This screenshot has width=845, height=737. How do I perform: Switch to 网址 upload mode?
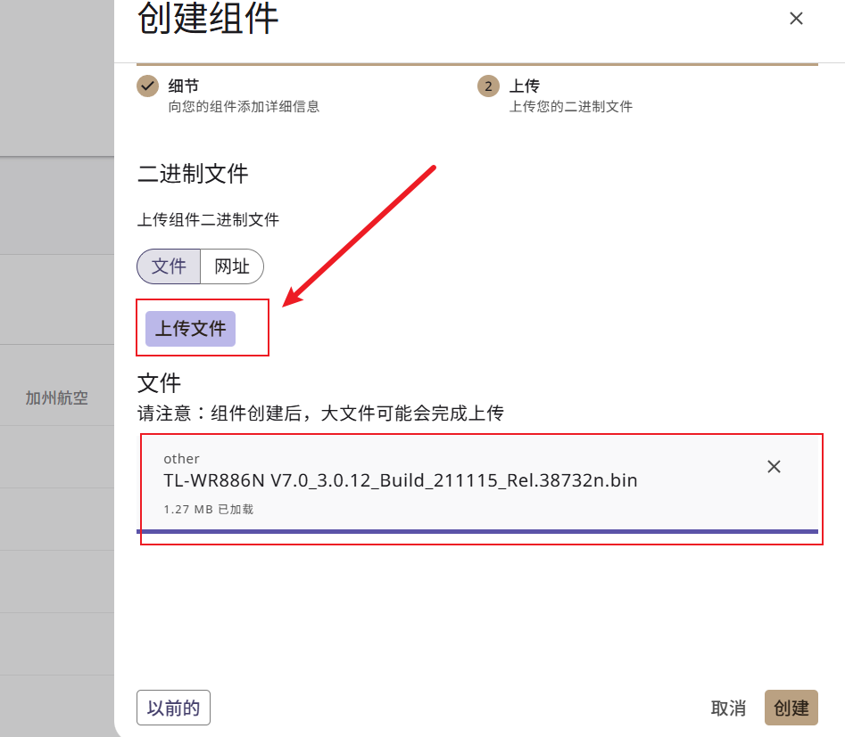click(x=232, y=266)
